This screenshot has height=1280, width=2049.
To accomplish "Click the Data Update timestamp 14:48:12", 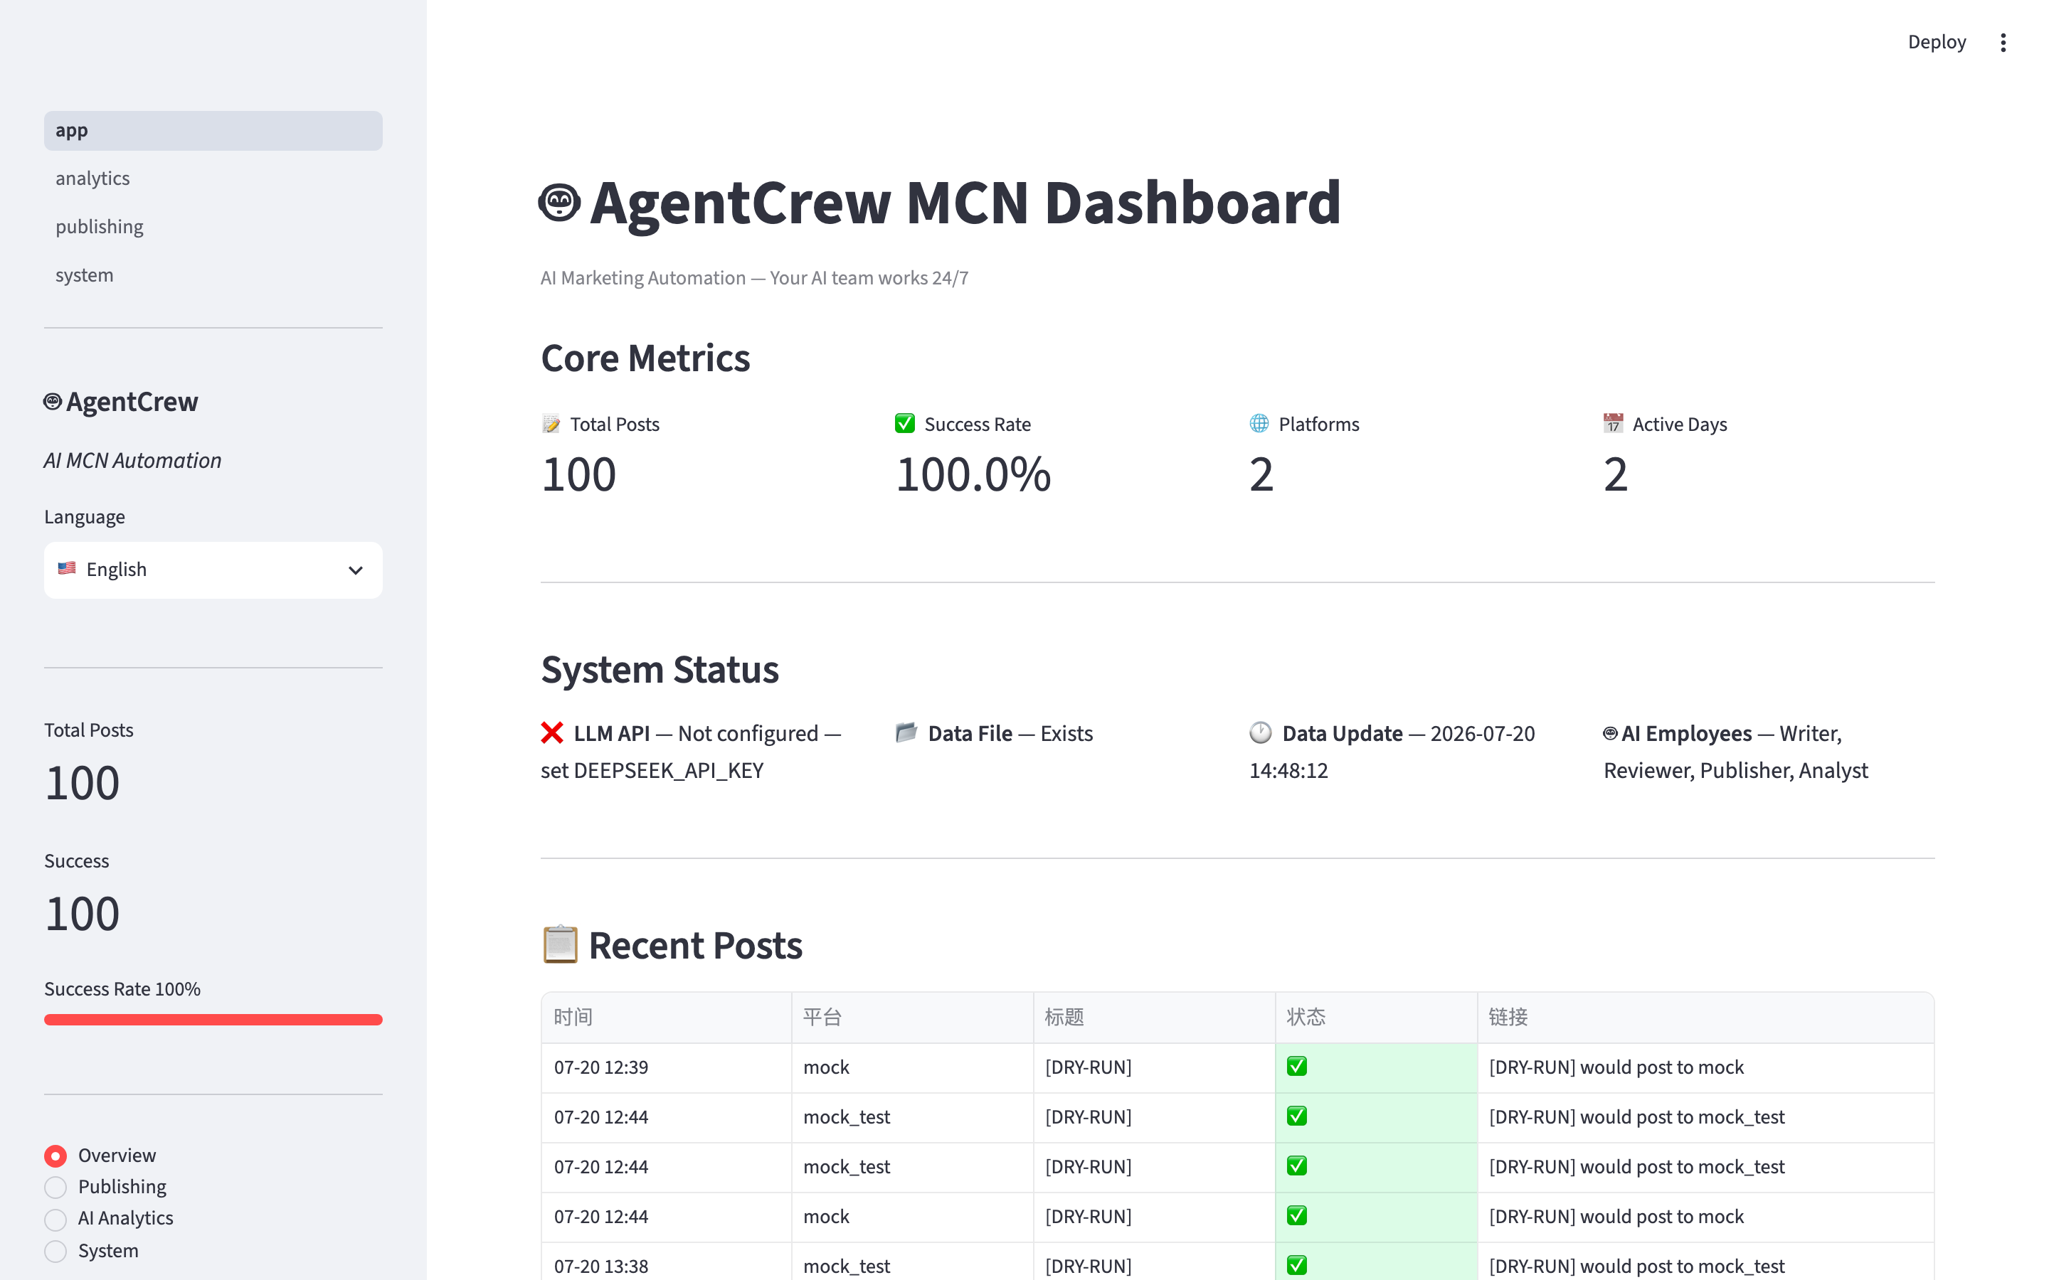I will [x=1288, y=770].
